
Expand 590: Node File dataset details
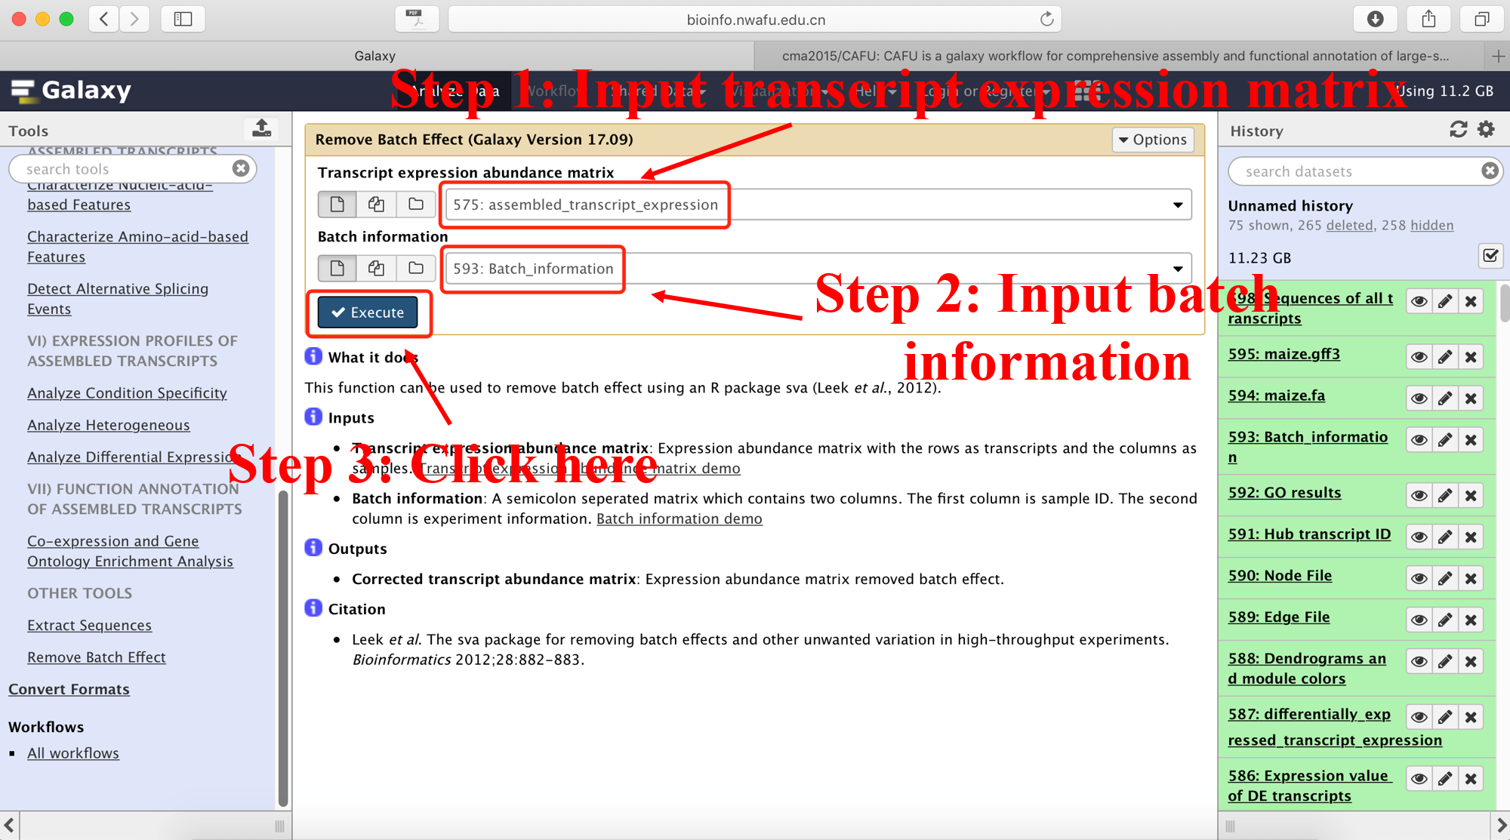[1280, 576]
